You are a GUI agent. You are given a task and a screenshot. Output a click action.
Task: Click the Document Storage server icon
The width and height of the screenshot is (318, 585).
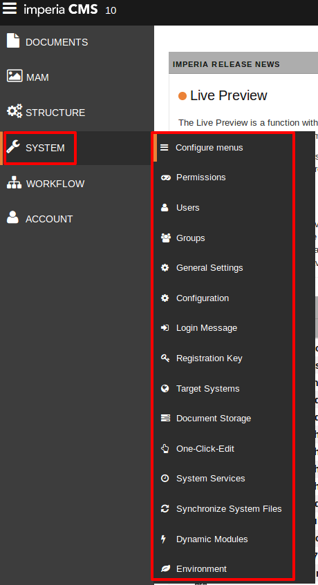click(165, 419)
